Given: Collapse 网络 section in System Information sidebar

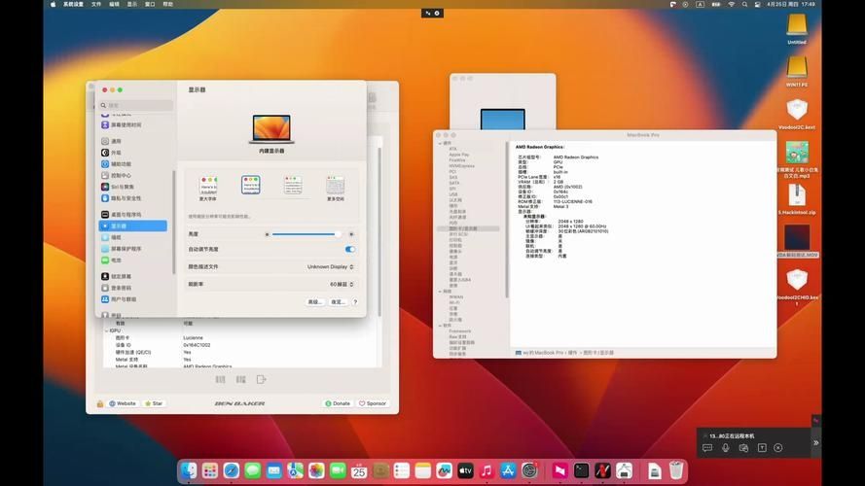Looking at the screenshot, I should click(x=440, y=292).
